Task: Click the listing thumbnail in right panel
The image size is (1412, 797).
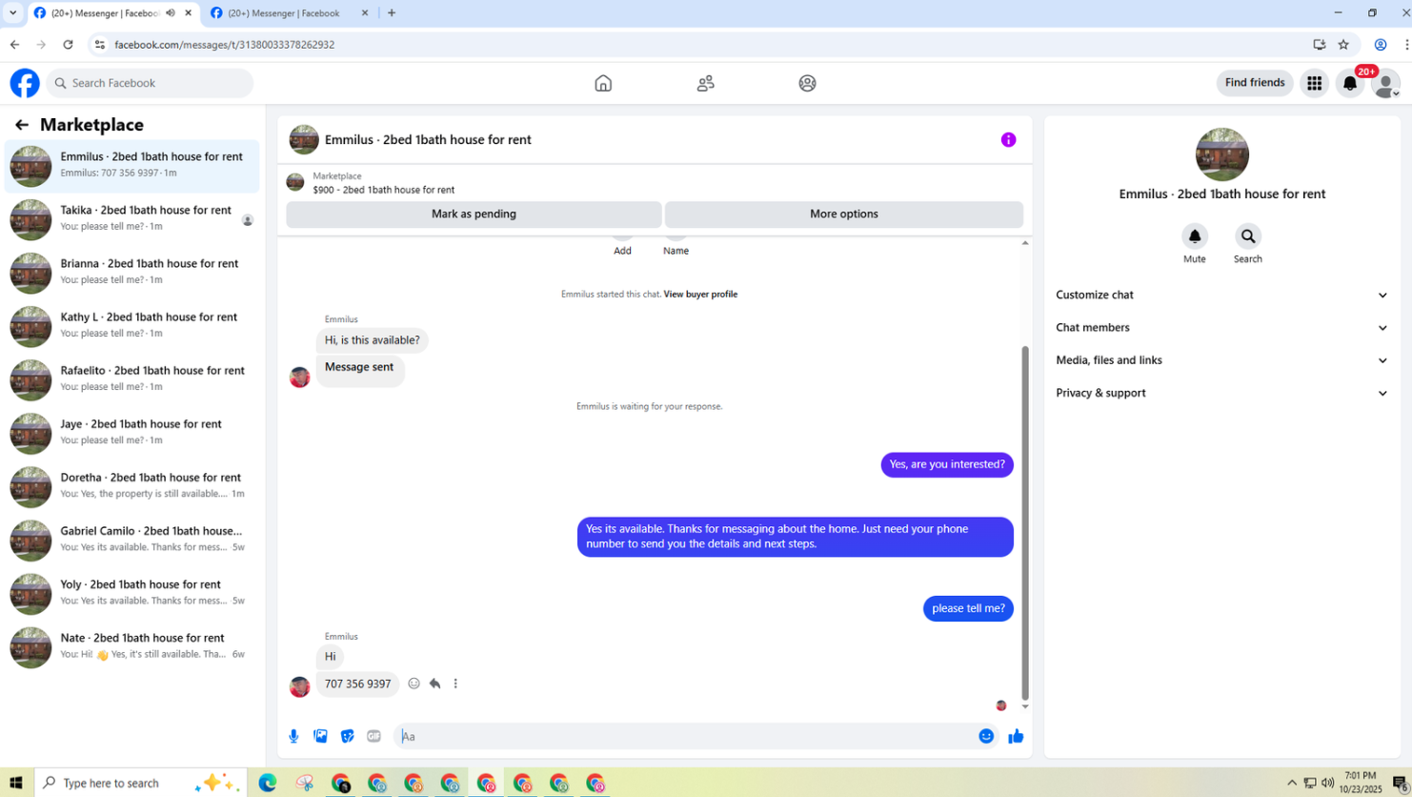Action: tap(1221, 154)
